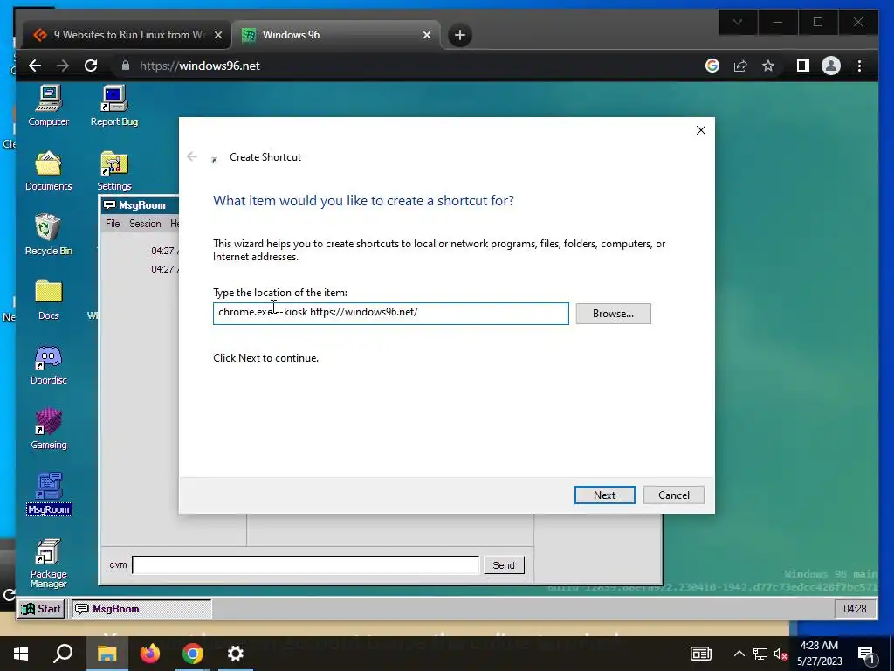This screenshot has height=671, width=894.
Task: Open a new browser tab
Action: (x=460, y=35)
